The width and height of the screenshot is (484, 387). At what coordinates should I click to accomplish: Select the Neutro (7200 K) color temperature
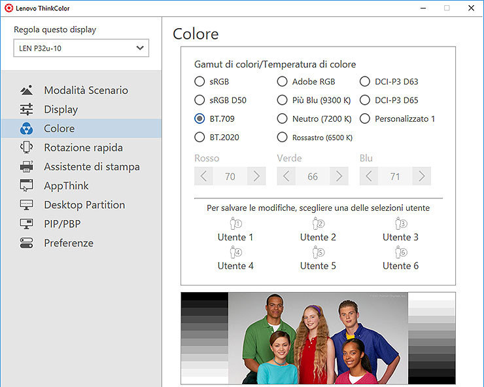282,119
